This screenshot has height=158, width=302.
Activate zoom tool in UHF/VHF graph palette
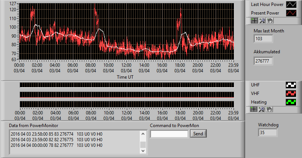(x=261, y=109)
